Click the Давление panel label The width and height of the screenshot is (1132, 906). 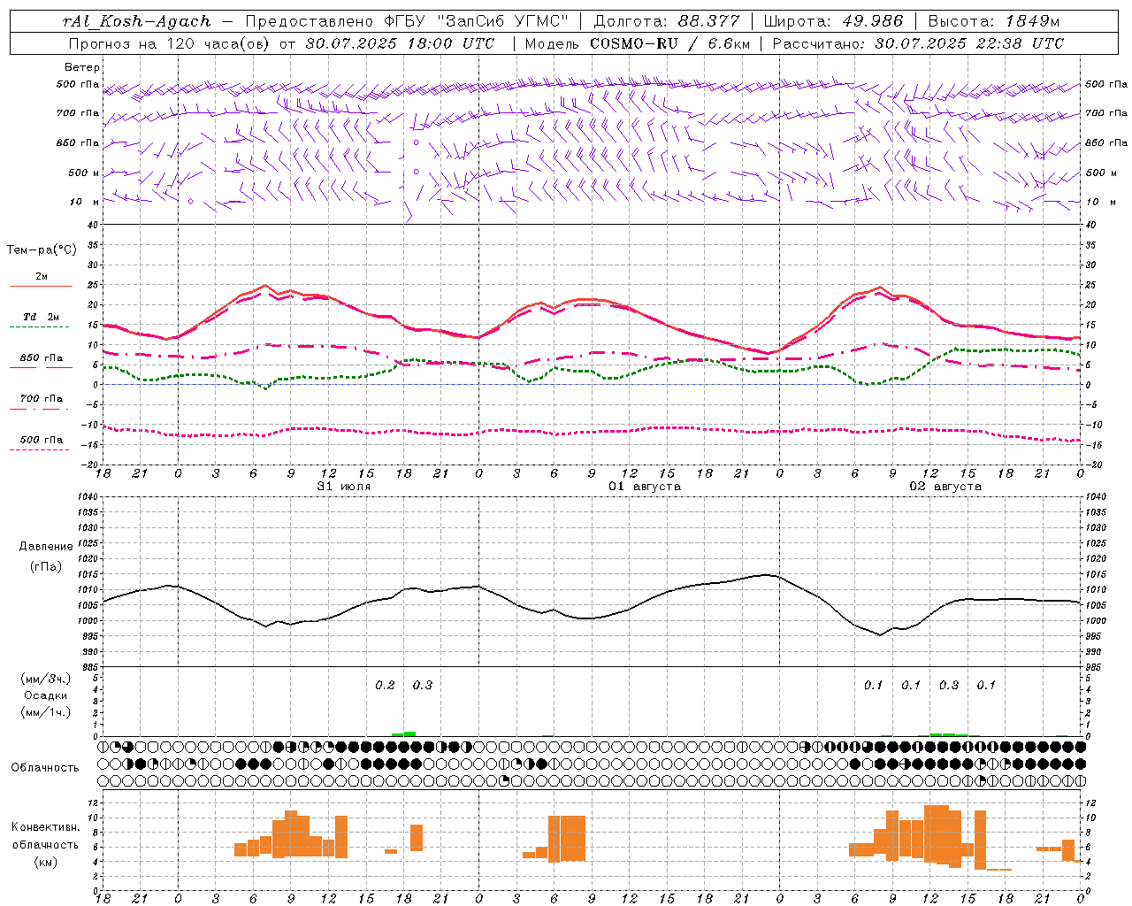point(46,547)
